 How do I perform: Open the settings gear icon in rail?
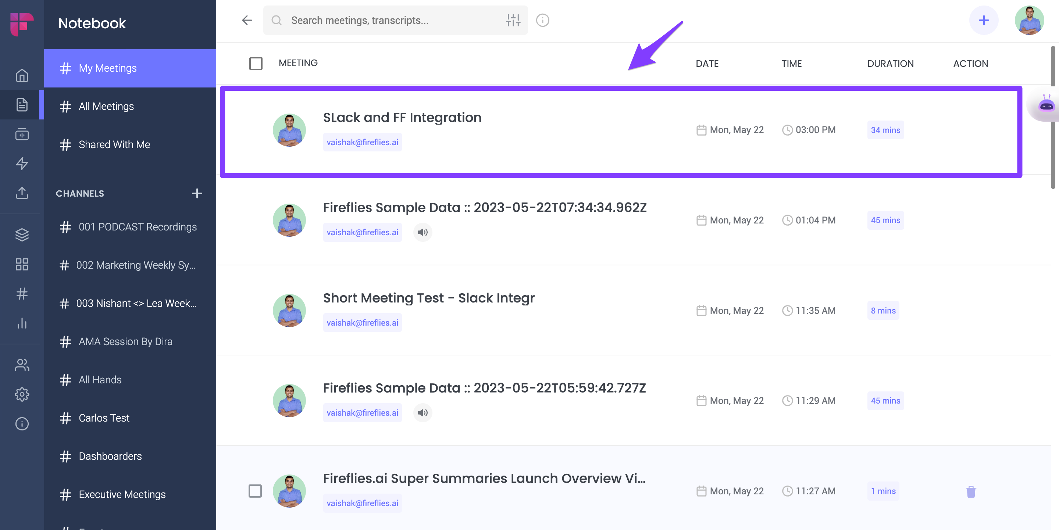tap(22, 394)
